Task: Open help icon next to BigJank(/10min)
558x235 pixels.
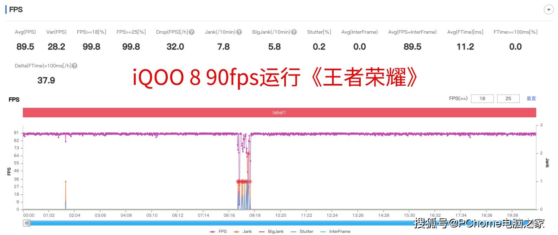Action: pos(294,32)
